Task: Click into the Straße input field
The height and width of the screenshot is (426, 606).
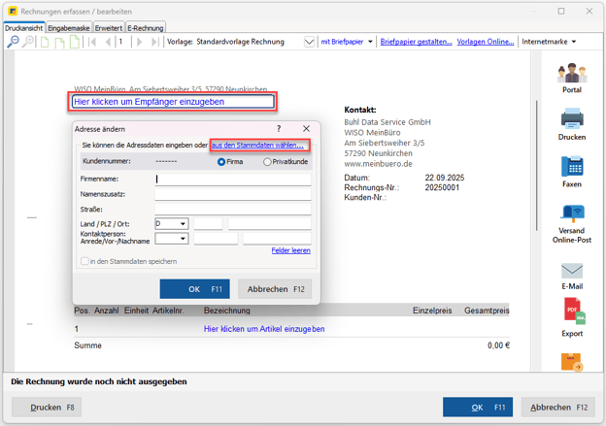Action: [x=233, y=209]
